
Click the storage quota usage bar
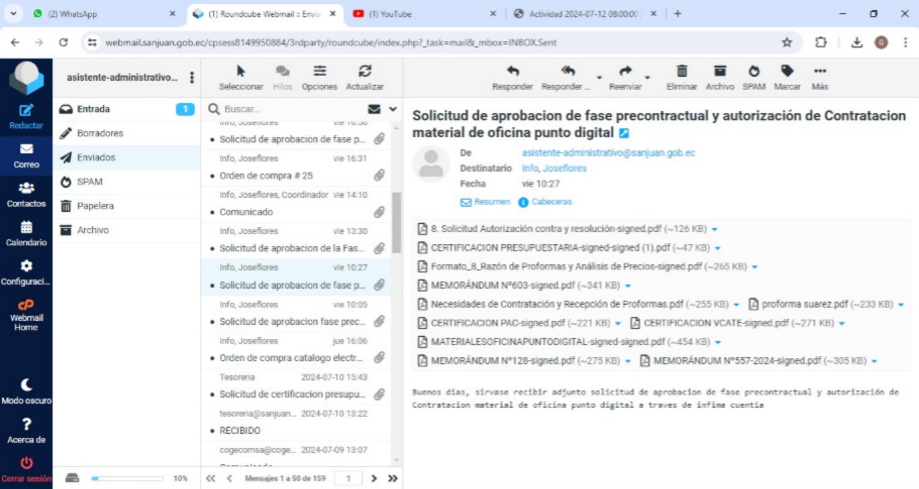[x=127, y=478]
